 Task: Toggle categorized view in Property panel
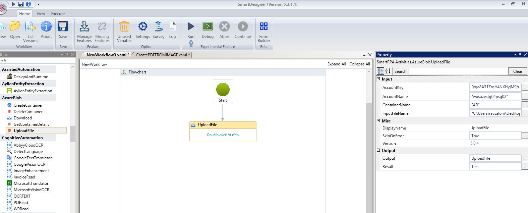pos(380,71)
